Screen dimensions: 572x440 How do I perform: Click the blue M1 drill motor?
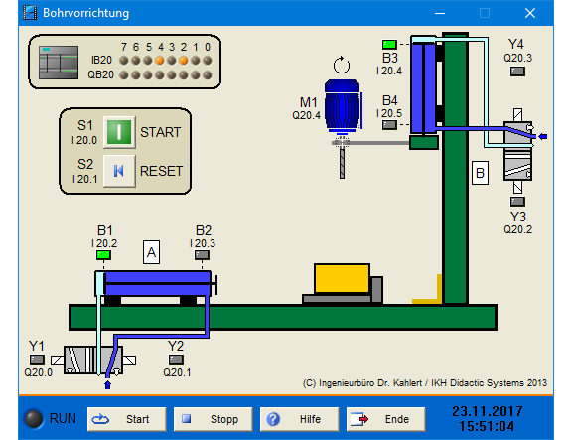343,106
